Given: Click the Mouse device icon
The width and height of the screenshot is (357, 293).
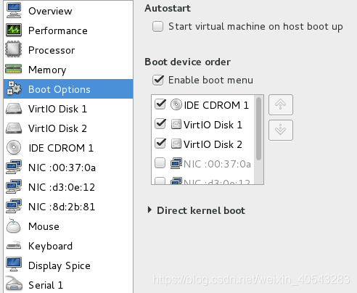Looking at the screenshot, I should coord(14,226).
